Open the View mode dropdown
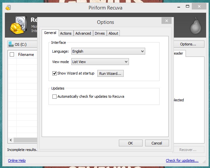 (100, 62)
